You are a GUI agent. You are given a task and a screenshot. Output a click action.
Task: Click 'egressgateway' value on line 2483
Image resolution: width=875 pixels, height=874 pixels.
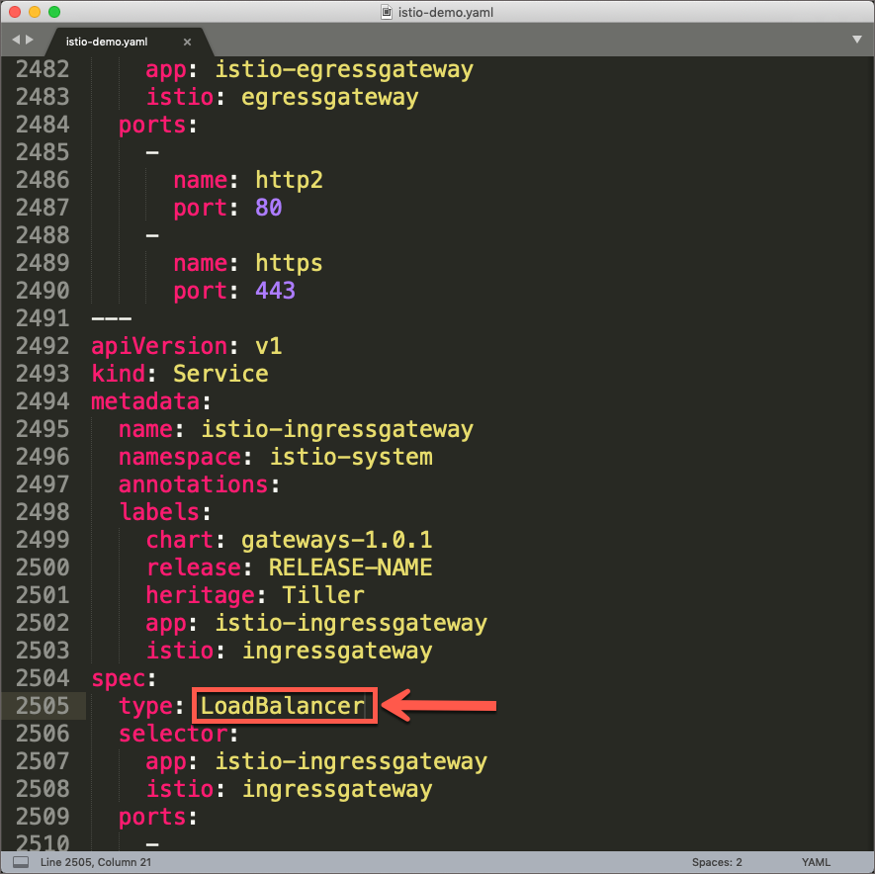[x=330, y=97]
